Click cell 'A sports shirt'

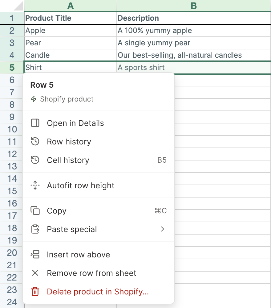194,67
